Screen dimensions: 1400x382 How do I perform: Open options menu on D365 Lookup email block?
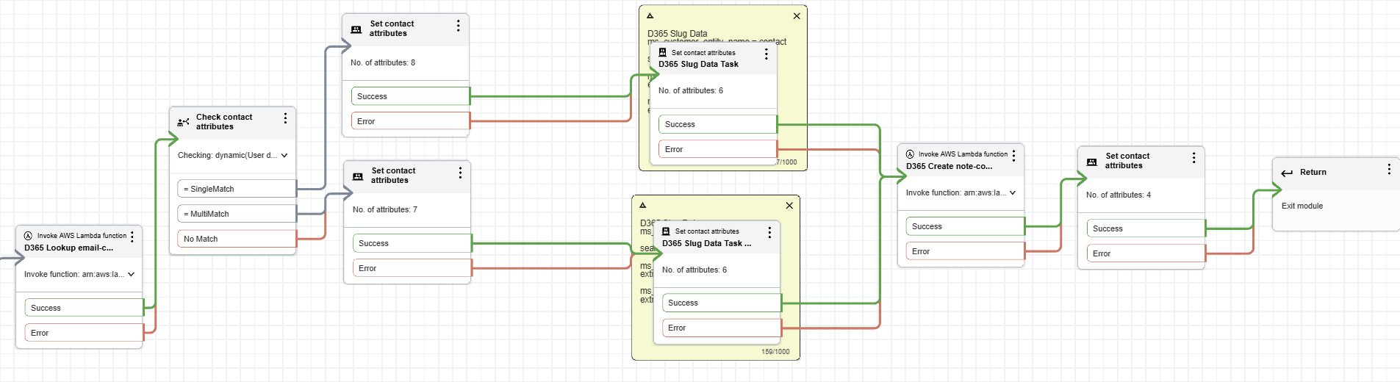pos(132,237)
